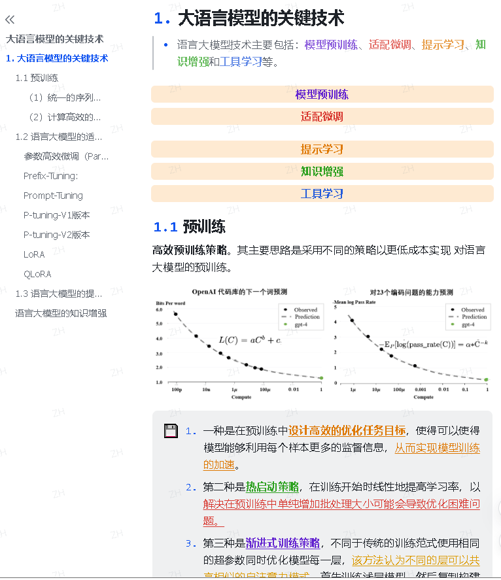Click the 提示学习 banner bar
The width and height of the screenshot is (501, 580).
pyautogui.click(x=322, y=149)
